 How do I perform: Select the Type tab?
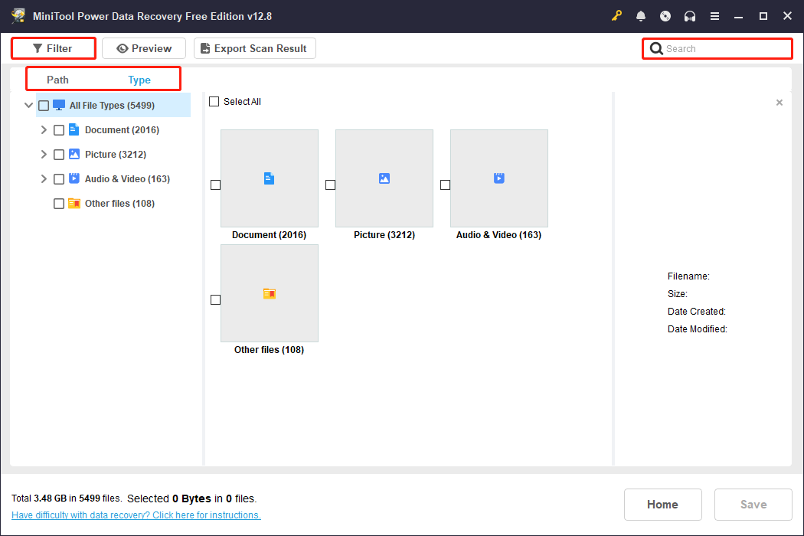pos(139,79)
